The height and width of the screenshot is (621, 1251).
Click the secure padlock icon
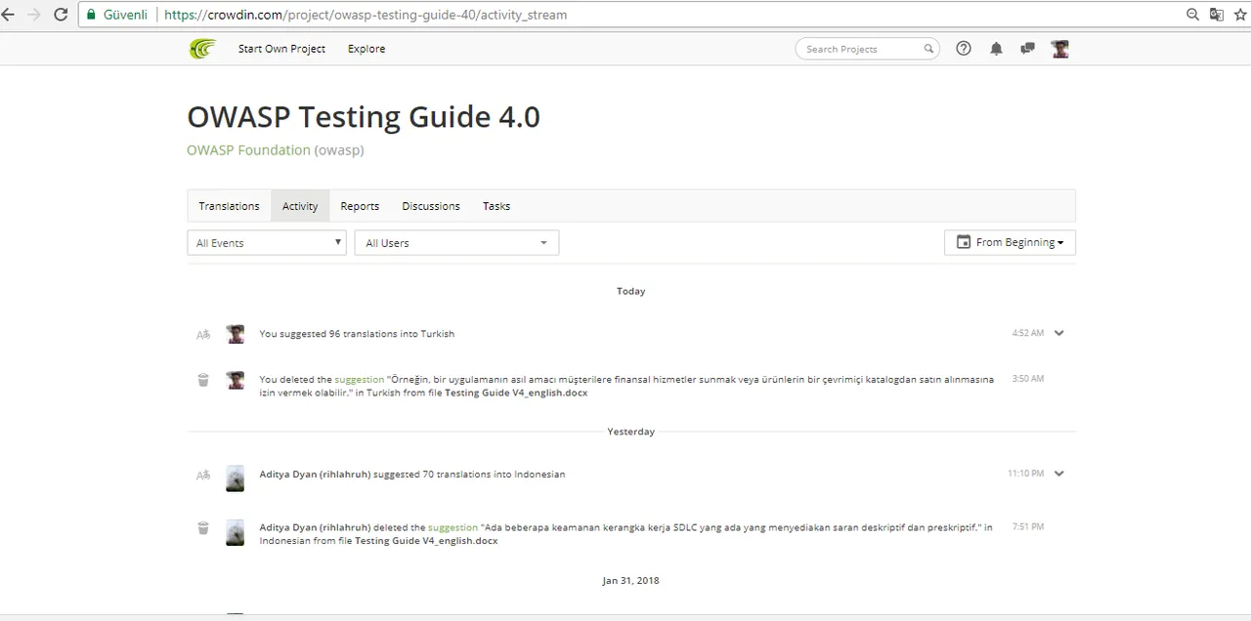[x=92, y=15]
